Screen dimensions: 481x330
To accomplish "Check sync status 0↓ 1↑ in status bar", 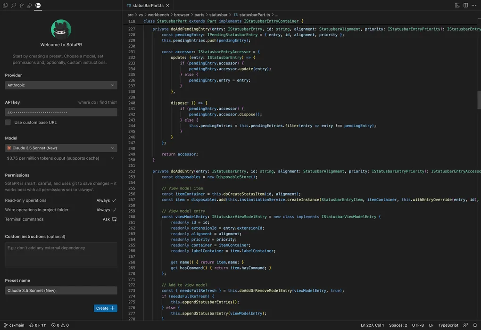I will click(38, 325).
